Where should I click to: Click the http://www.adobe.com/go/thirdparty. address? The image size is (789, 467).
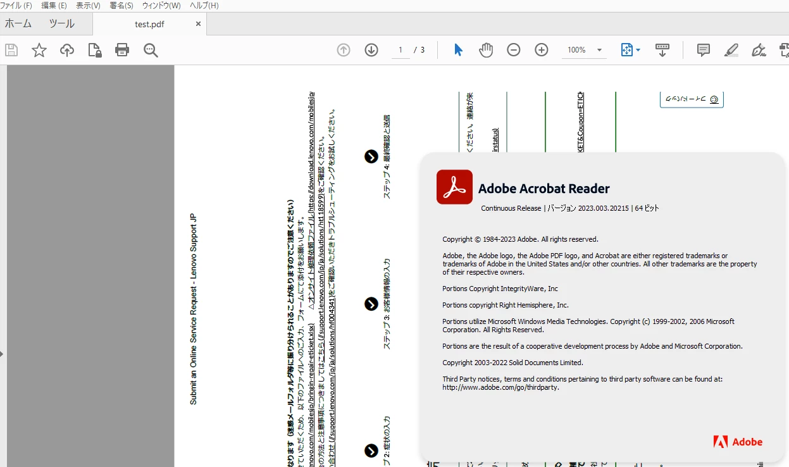point(501,387)
